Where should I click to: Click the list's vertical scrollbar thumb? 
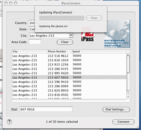pyautogui.click(x=128, y=64)
